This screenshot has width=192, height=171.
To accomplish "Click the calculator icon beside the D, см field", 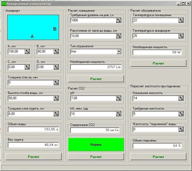I will (x=56, y=67).
